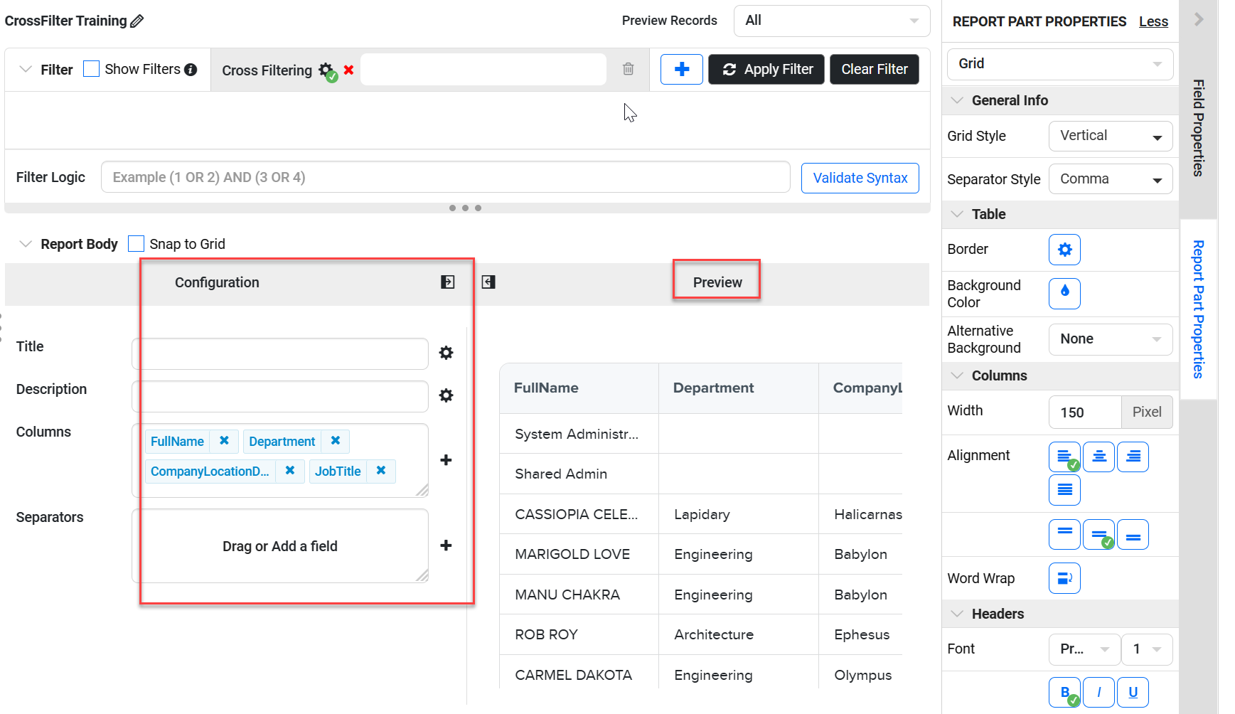The image size is (1235, 714).
Task: Add a new filter with plus button
Action: (681, 69)
